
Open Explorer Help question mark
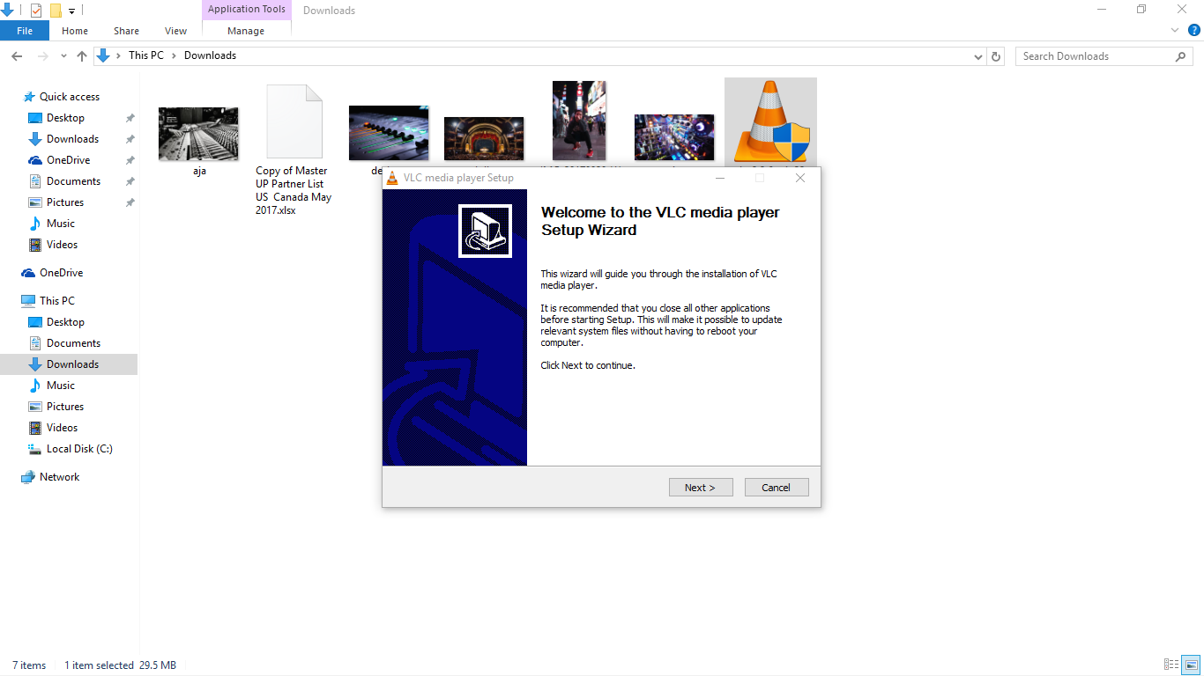(1194, 31)
